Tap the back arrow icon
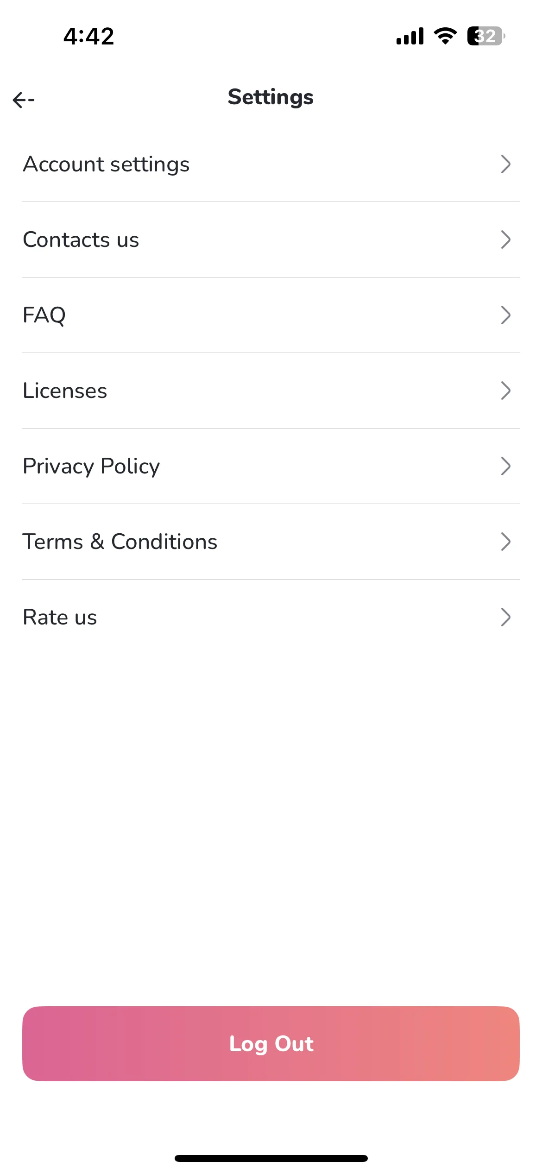This screenshot has width=542, height=1173. tap(24, 100)
